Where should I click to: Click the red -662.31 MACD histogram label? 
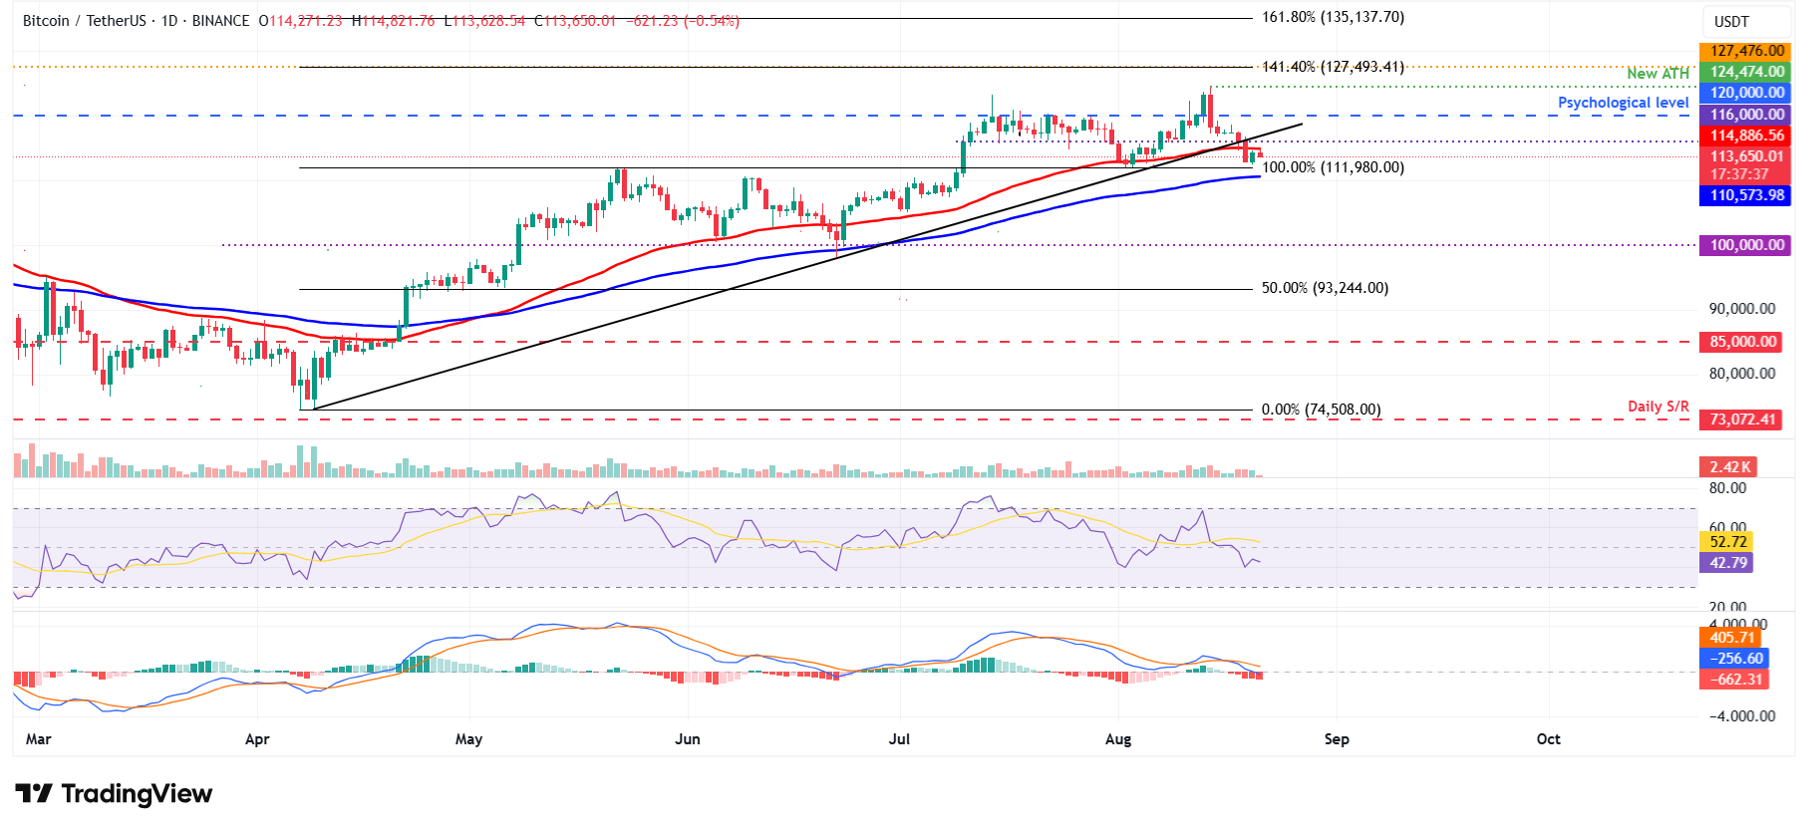(1736, 680)
